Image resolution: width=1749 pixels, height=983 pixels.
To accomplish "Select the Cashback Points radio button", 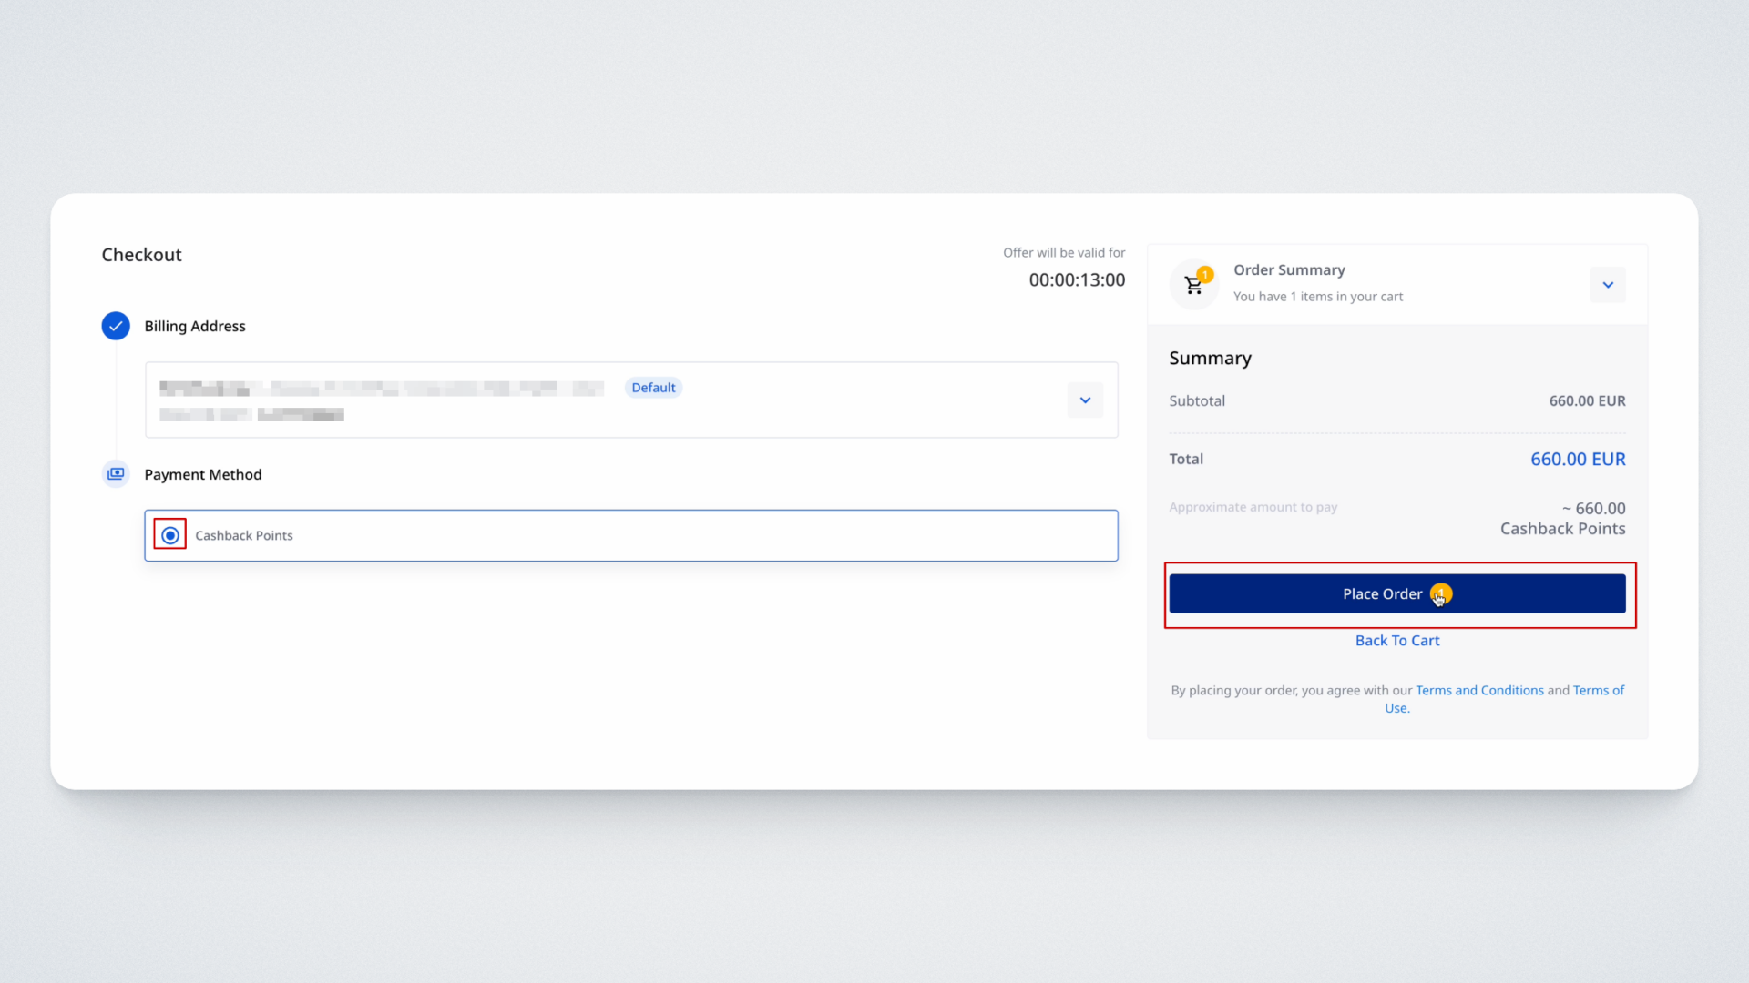I will pos(170,535).
